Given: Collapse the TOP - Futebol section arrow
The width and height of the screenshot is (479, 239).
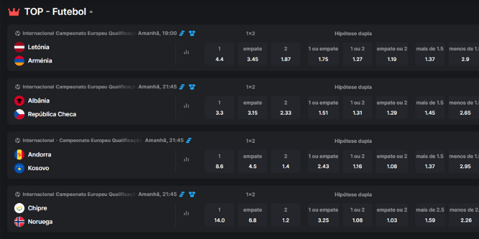Looking at the screenshot, I should pyautogui.click(x=90, y=12).
